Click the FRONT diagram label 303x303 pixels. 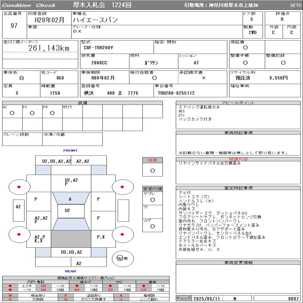tap(70, 150)
